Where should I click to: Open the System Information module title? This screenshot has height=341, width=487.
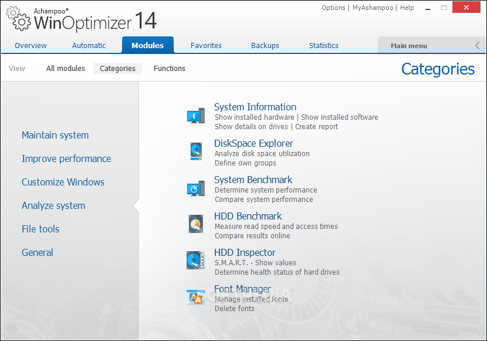click(255, 107)
